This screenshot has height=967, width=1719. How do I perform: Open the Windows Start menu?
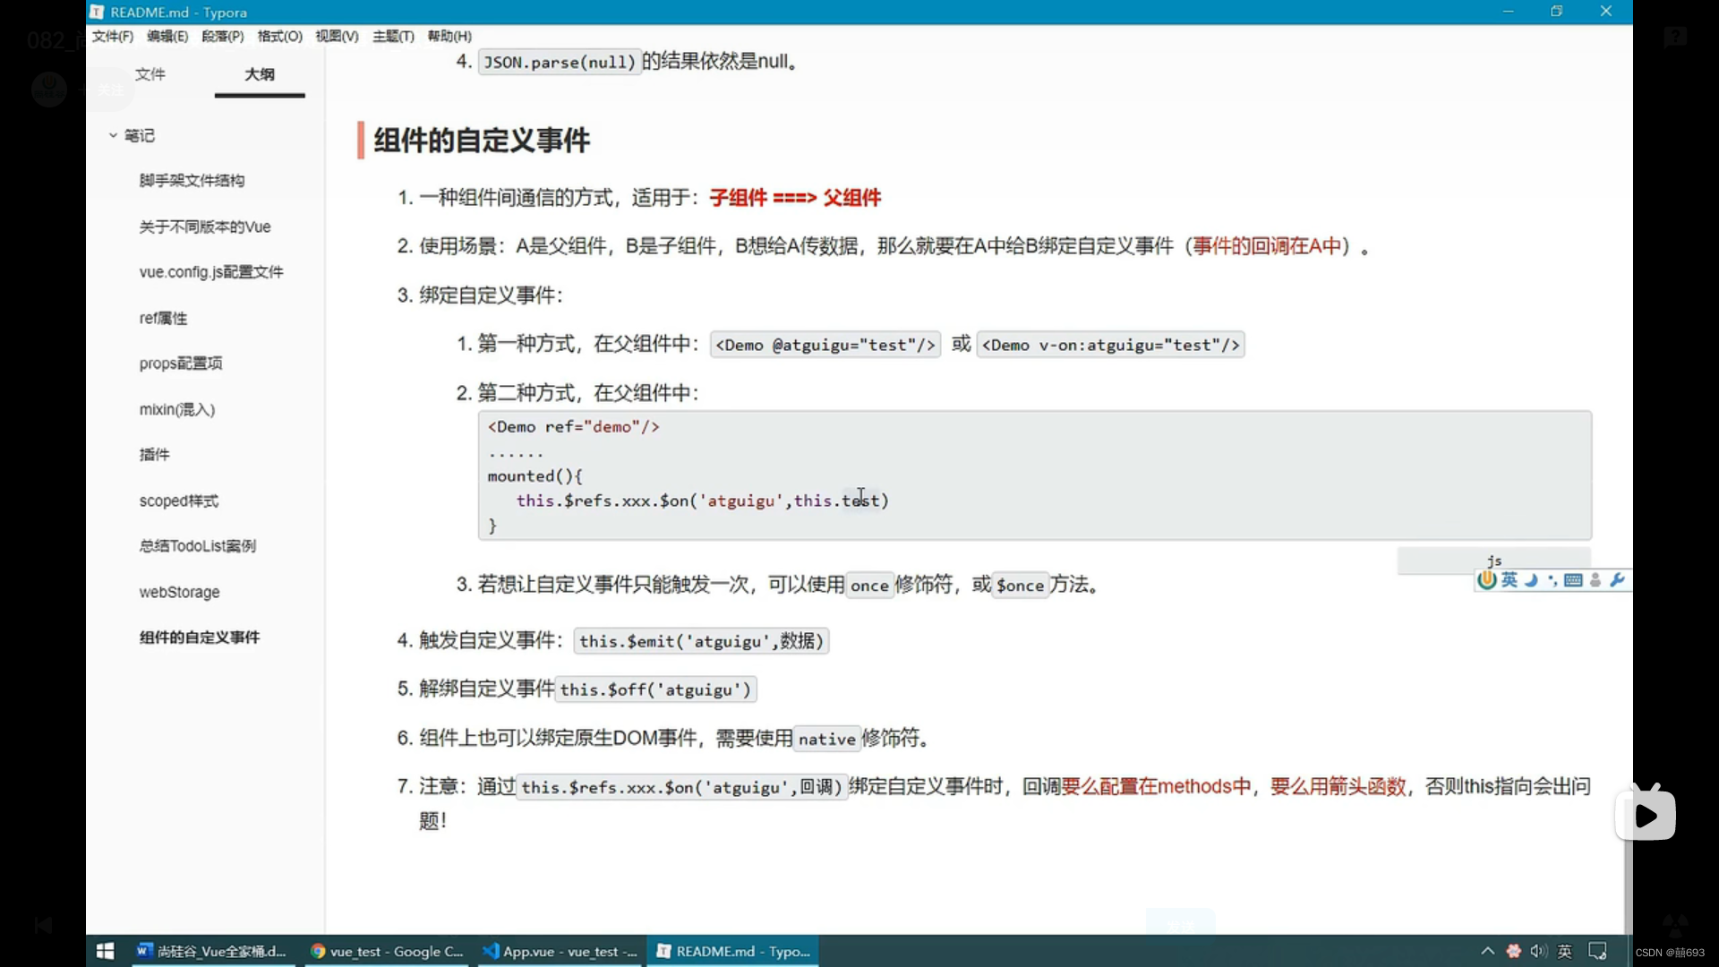pyautogui.click(x=105, y=951)
